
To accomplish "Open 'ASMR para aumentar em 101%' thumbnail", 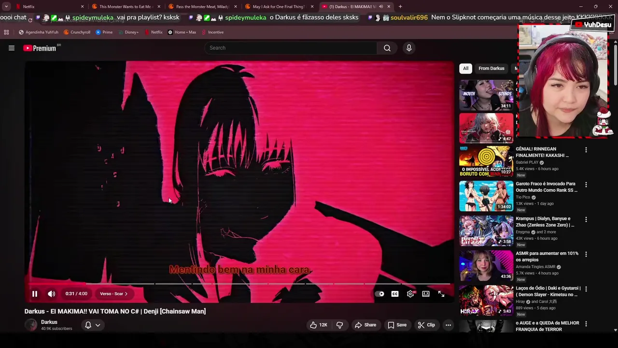I will pos(486,265).
